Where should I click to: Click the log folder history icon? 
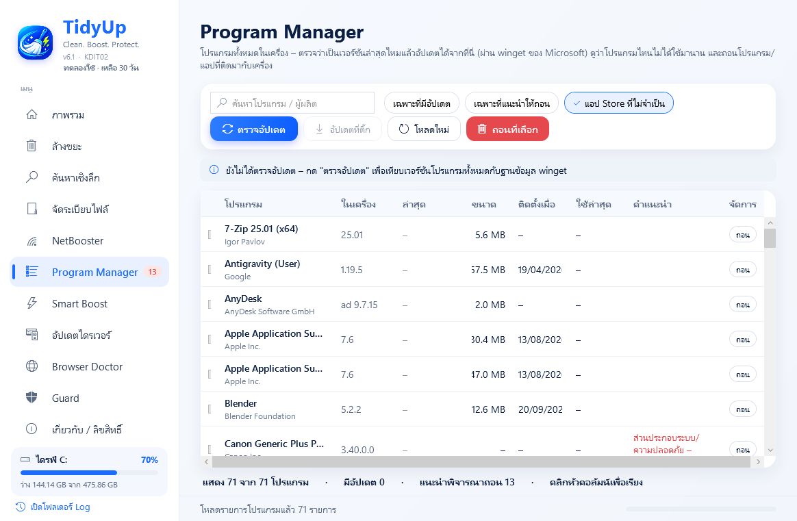pos(21,507)
